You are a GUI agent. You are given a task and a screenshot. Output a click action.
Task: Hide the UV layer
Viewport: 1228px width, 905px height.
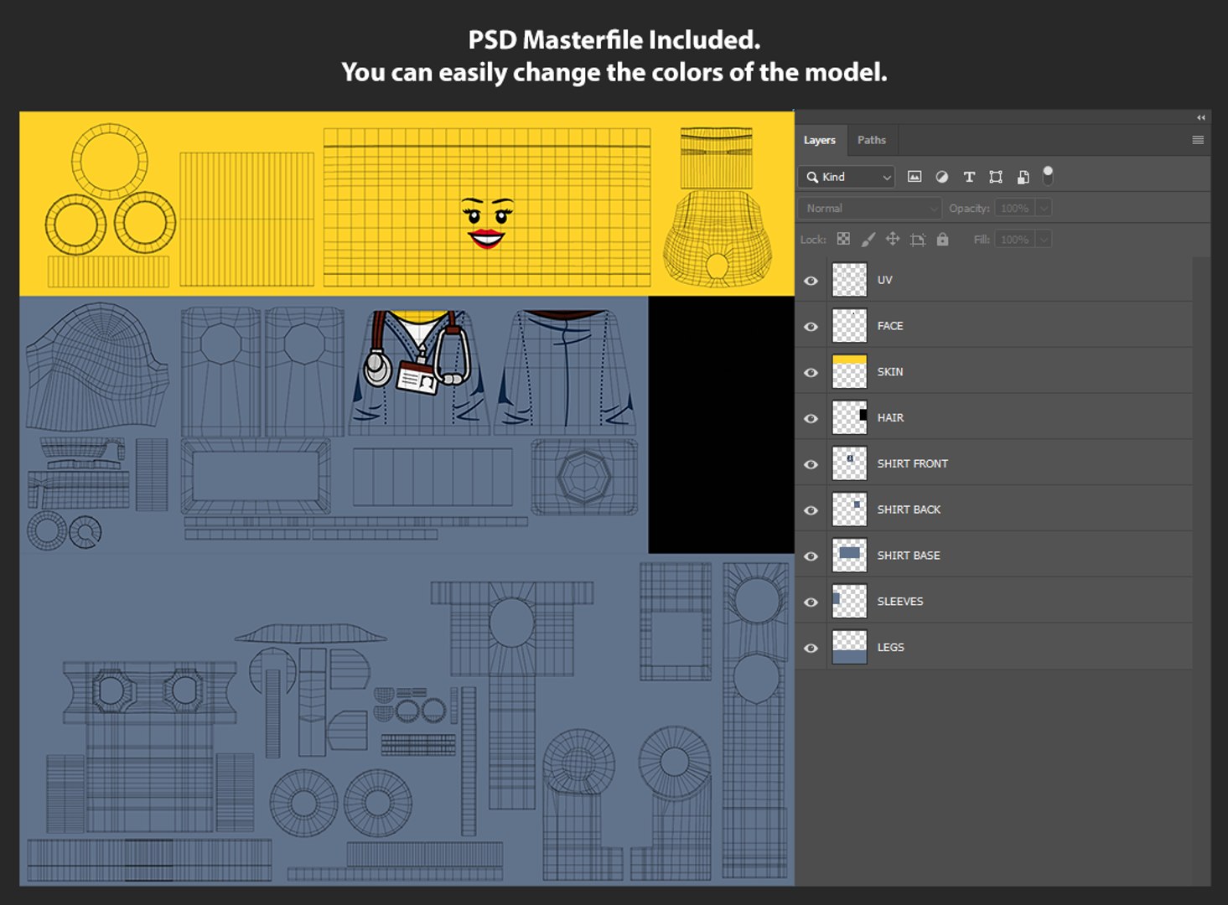[x=811, y=281]
